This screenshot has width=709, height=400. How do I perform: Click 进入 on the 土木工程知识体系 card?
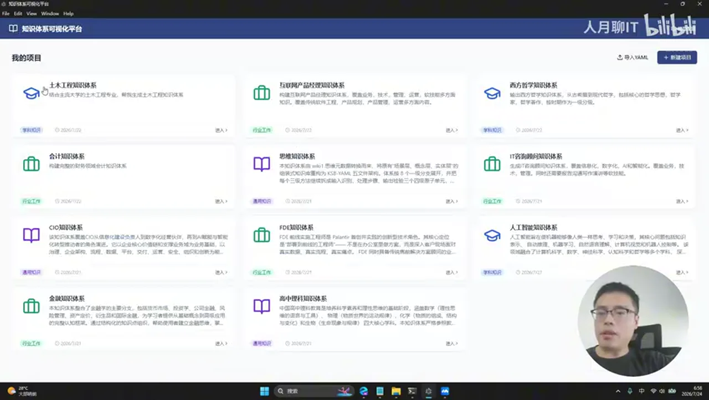click(222, 130)
